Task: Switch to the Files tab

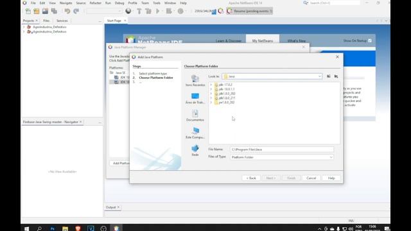Action: click(x=46, y=21)
